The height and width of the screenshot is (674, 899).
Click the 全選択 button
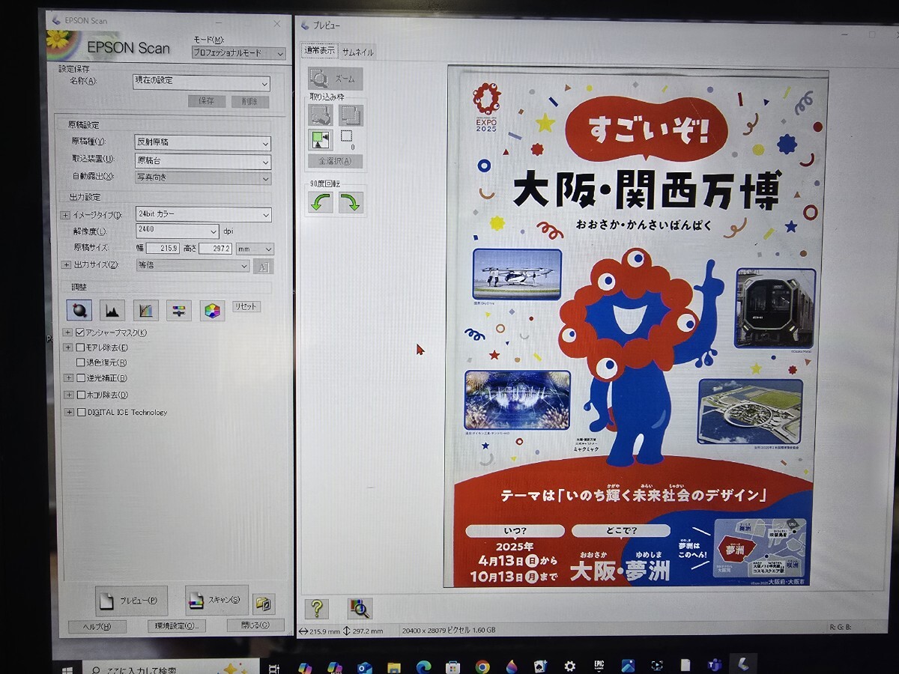(335, 161)
